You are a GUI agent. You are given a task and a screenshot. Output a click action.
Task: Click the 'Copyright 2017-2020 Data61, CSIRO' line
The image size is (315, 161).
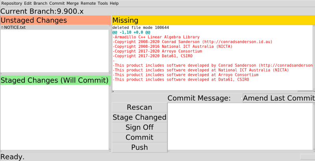[152, 56]
